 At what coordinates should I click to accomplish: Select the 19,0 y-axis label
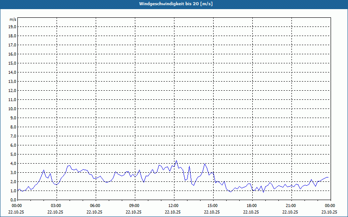click(13, 26)
